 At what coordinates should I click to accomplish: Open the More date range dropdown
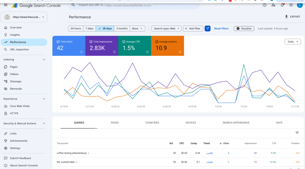[137, 29]
